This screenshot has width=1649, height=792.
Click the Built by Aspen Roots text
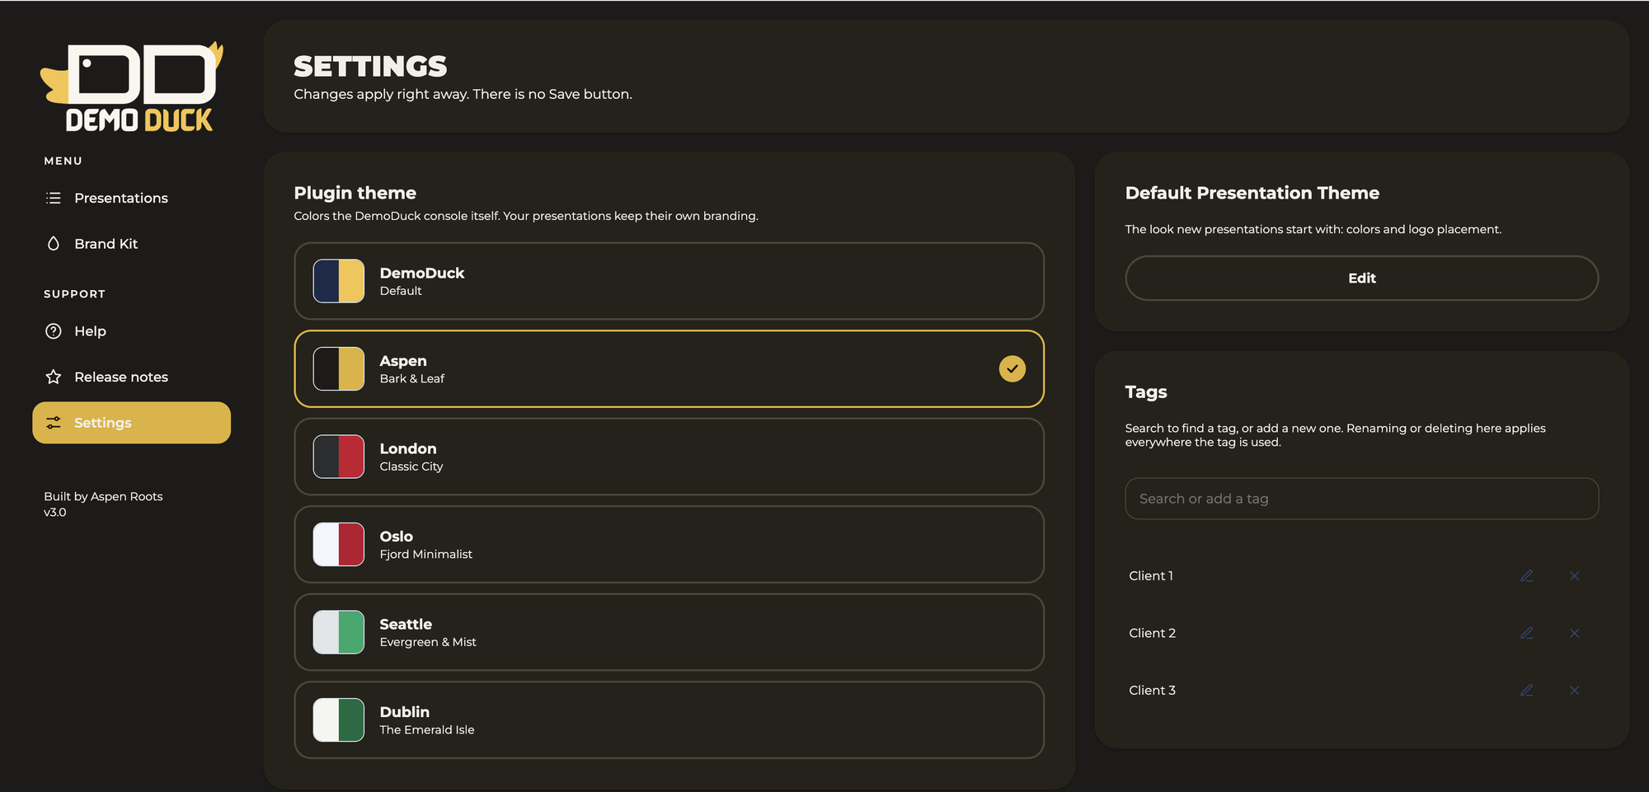coord(103,496)
